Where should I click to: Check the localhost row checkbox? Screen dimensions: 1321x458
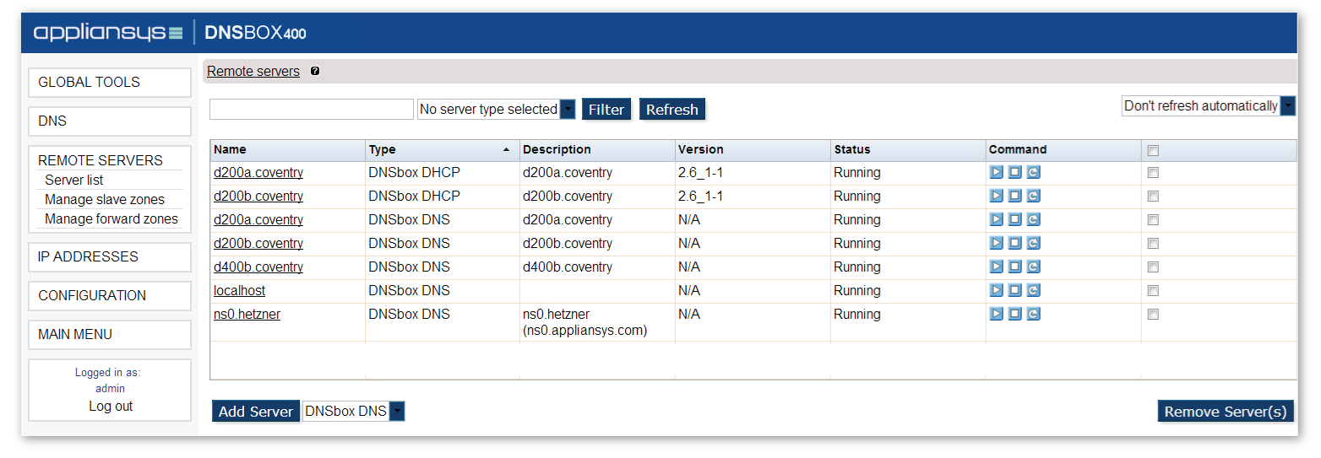[1153, 290]
